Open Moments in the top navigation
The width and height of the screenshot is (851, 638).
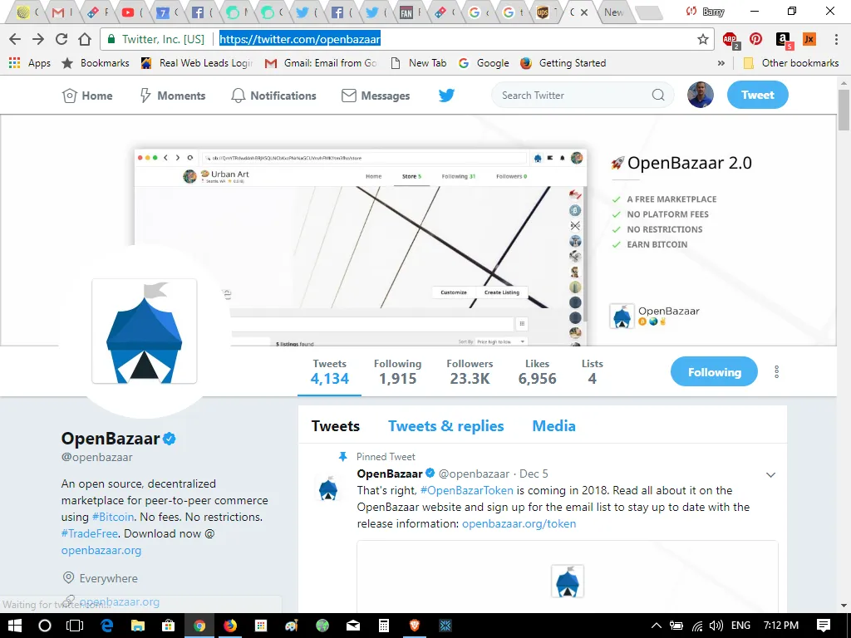click(173, 96)
